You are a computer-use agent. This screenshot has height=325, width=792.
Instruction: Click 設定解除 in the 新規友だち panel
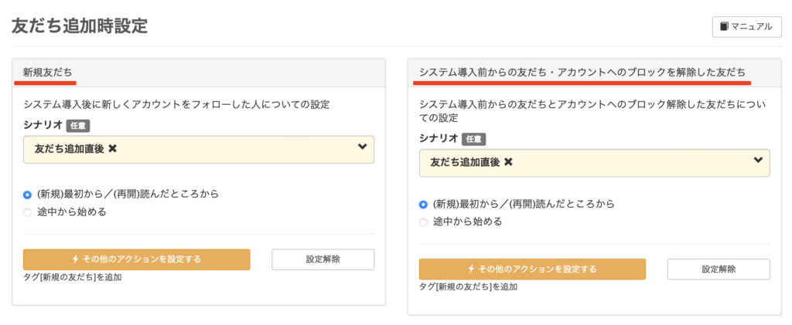(x=323, y=259)
